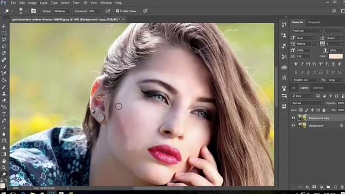Image resolution: width=345 pixels, height=194 pixels.
Task: Open the Image menu
Action: (x=32, y=3)
